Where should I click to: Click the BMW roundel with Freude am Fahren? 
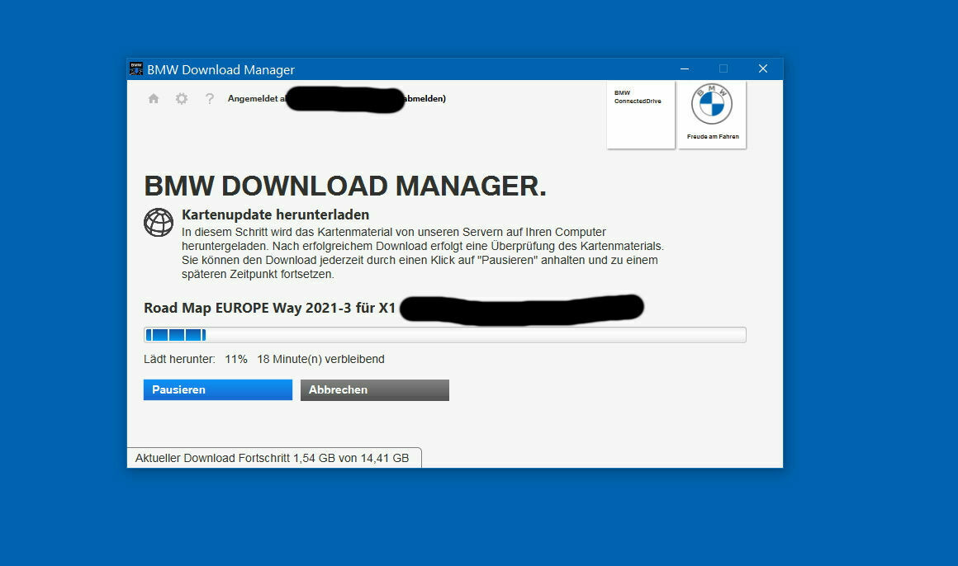[x=712, y=114]
